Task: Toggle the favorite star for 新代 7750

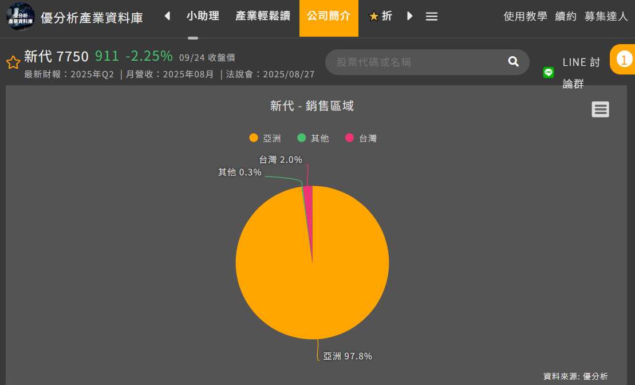Action: (x=13, y=62)
